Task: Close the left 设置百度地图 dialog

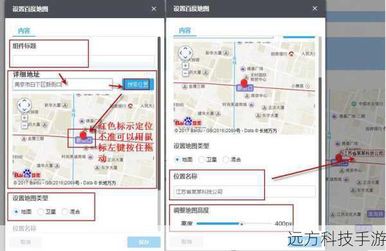Action: 154,9
